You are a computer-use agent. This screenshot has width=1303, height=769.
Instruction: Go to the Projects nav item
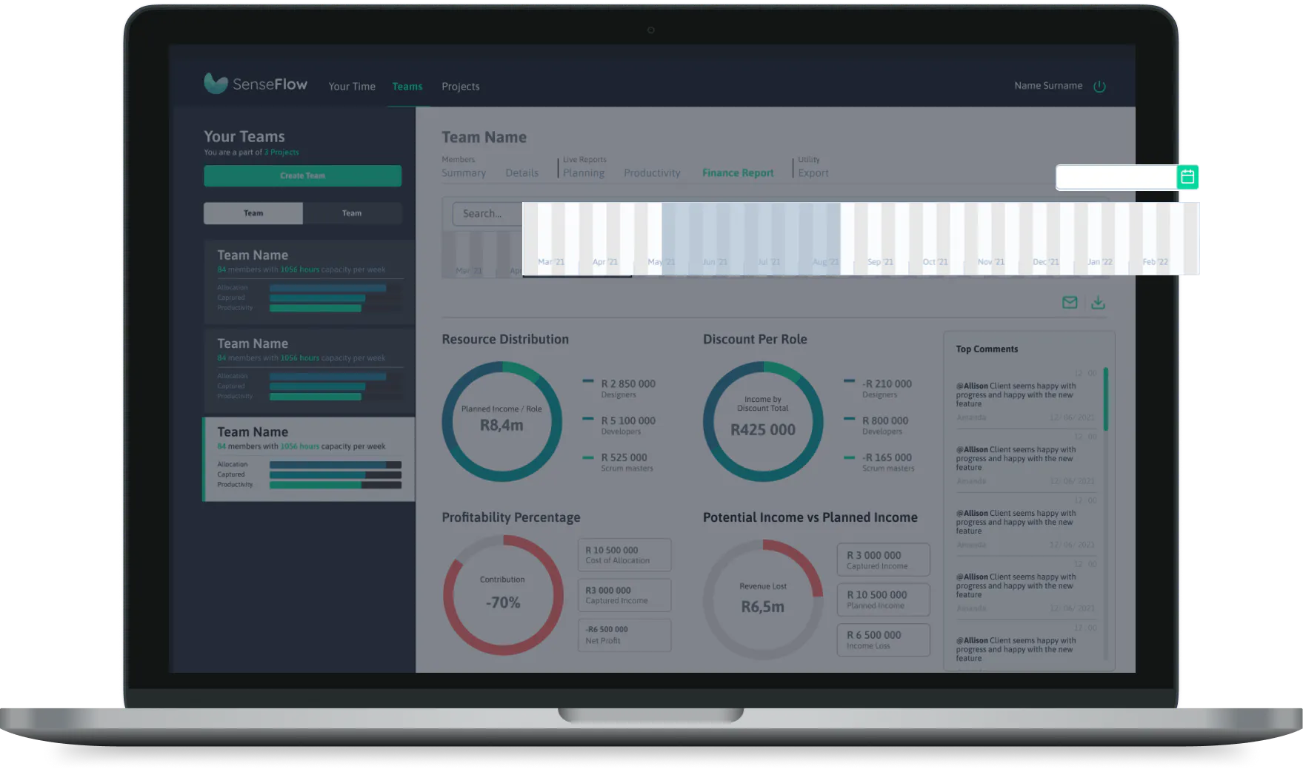coord(461,87)
